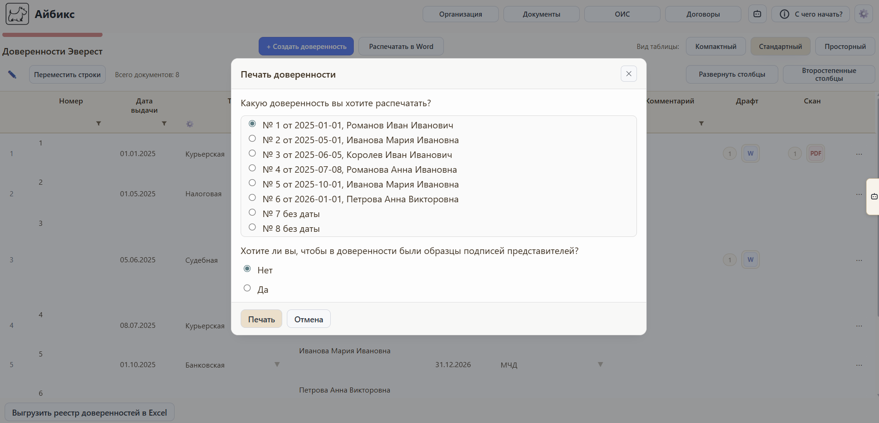This screenshot has width=879, height=423.
Task: Open more options menu for row 3
Action: (859, 260)
